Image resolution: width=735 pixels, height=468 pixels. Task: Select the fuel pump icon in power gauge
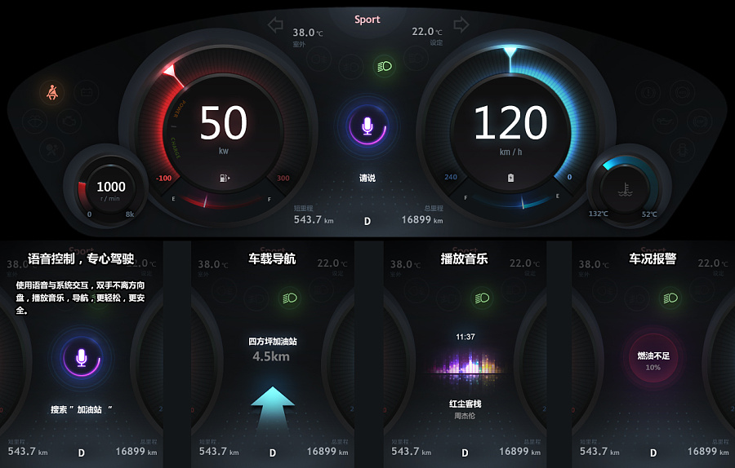[225, 178]
